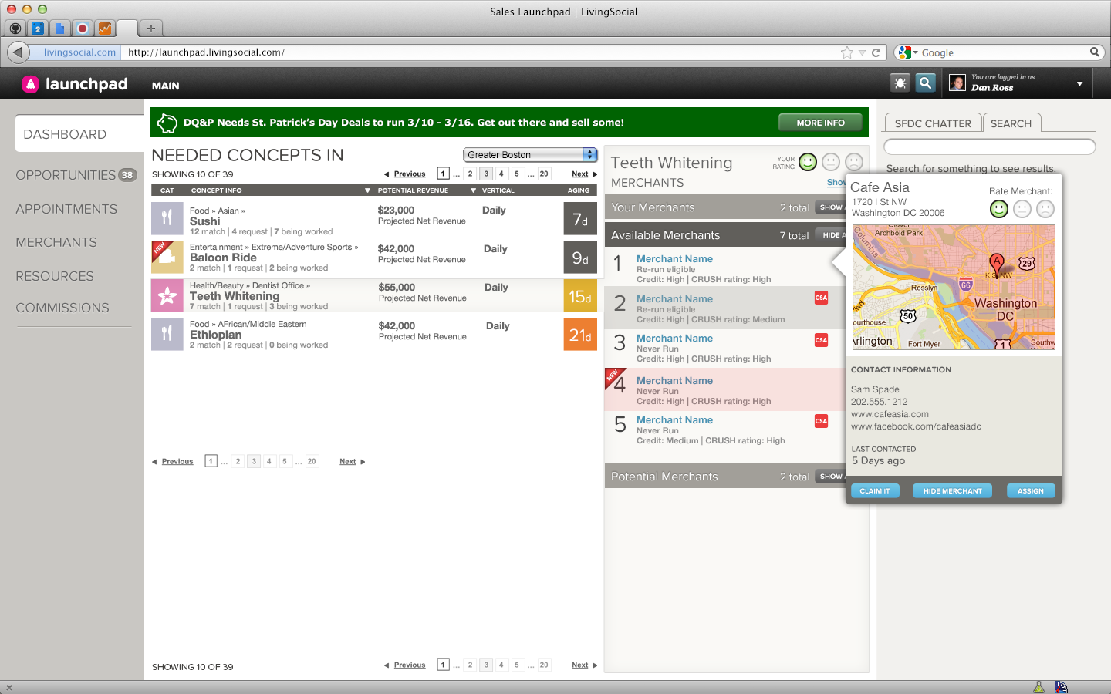
Task: Open the GitHub browser tab
Action: tap(15, 29)
